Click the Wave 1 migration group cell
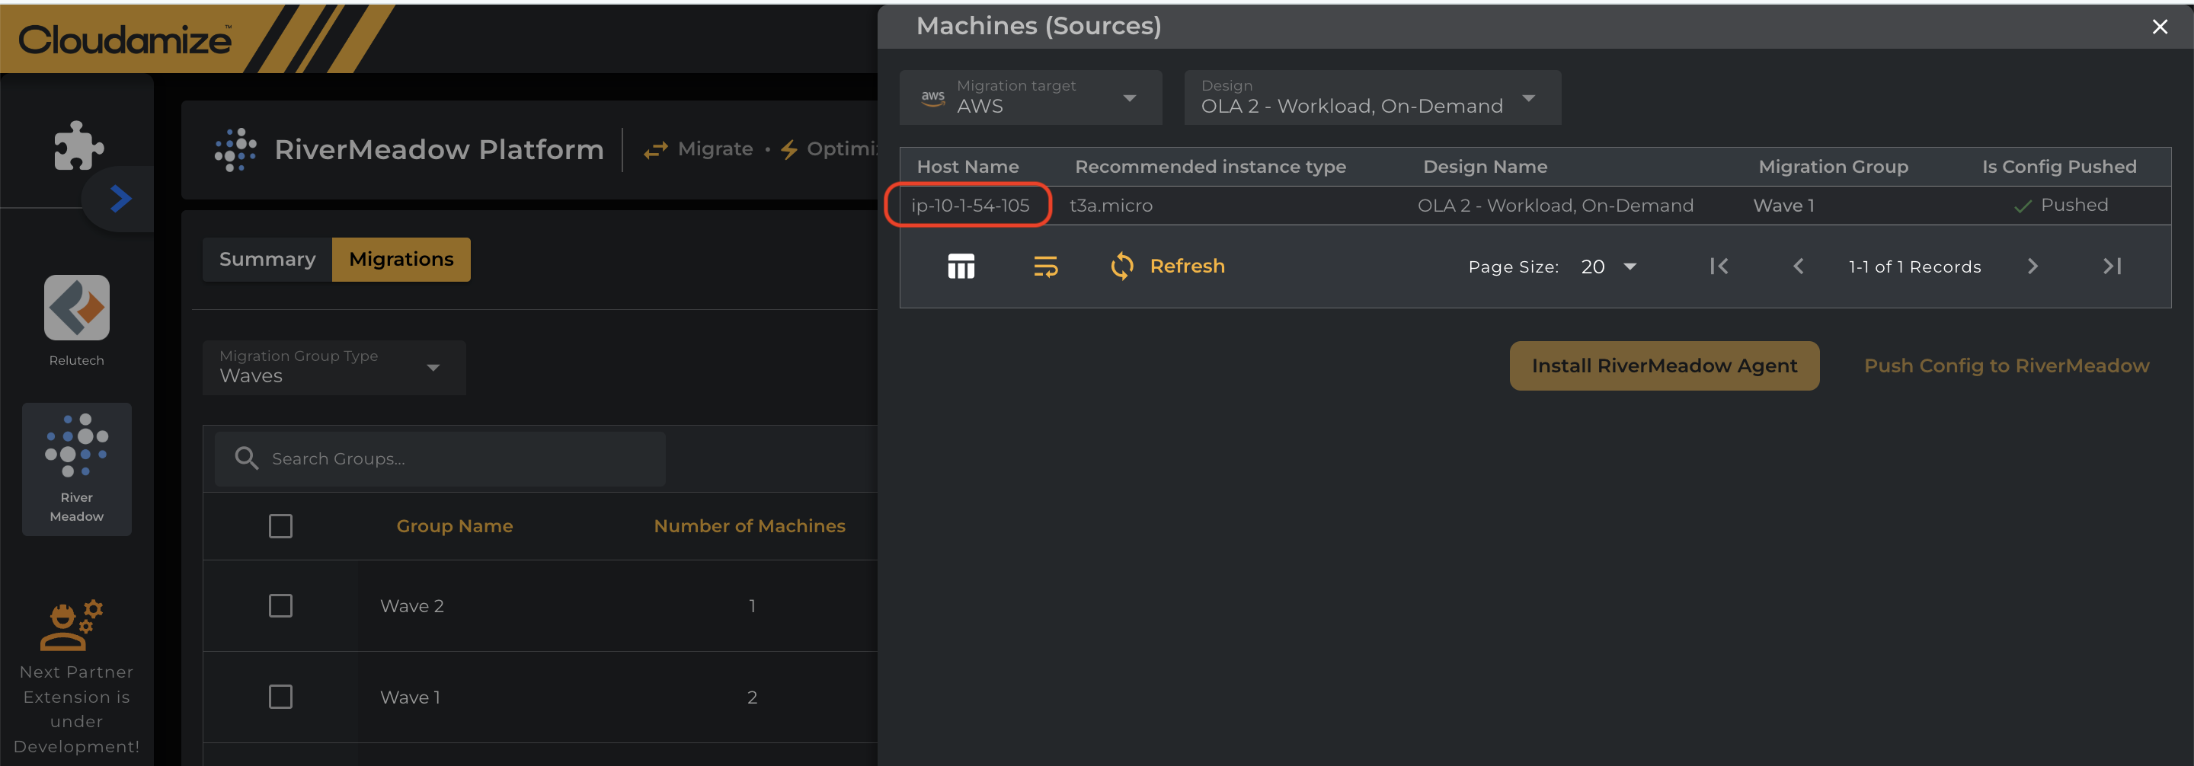 1783,205
